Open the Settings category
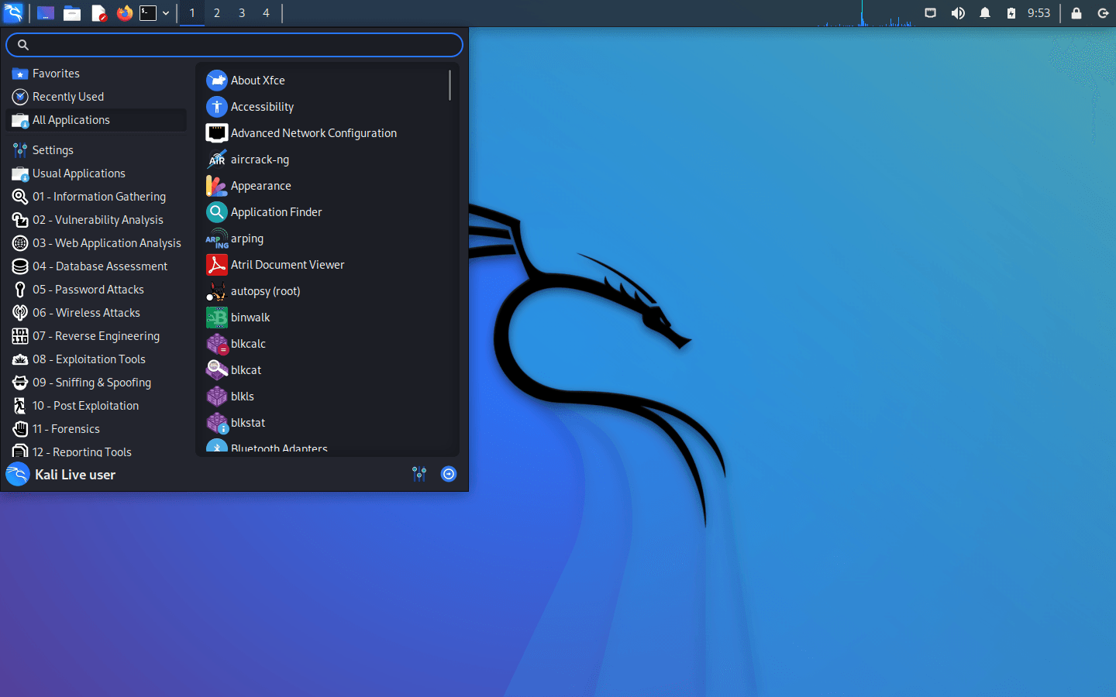Screen dimensions: 1116x697 tap(96, 150)
